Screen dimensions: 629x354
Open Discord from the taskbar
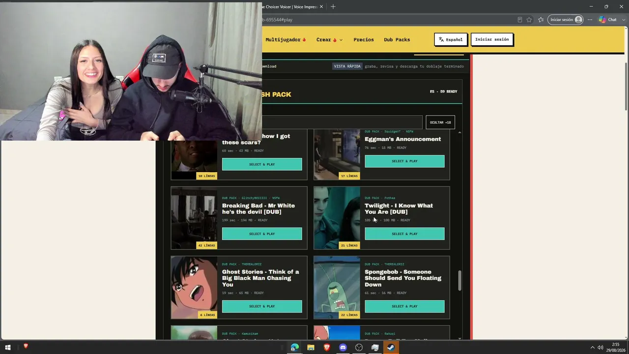[343, 348]
